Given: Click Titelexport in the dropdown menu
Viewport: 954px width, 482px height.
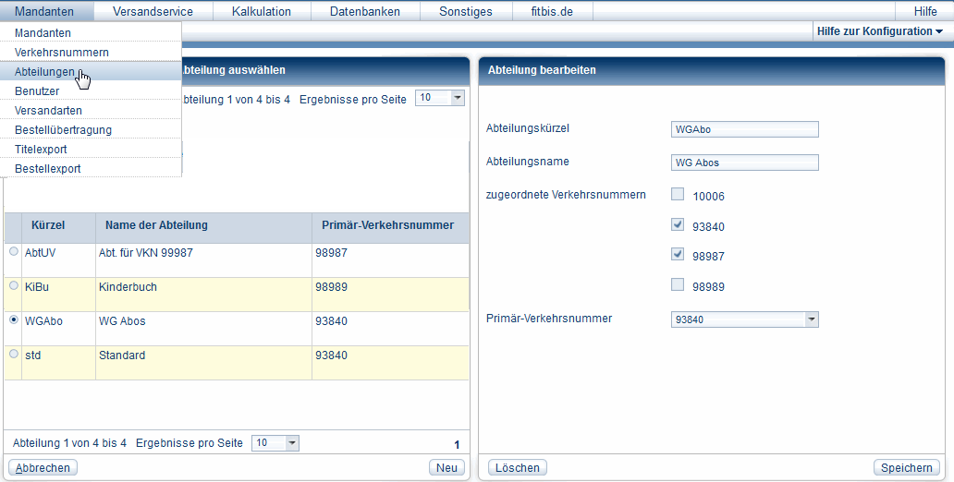Looking at the screenshot, I should [41, 150].
